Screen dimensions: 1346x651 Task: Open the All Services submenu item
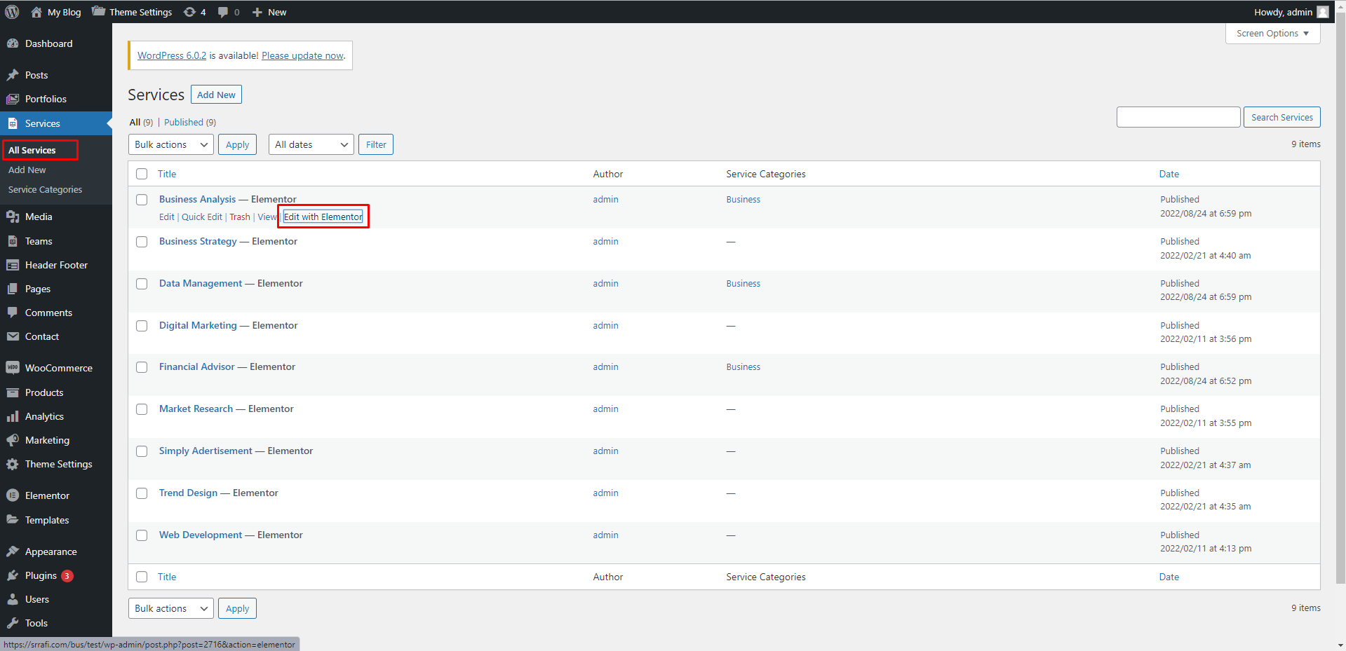(32, 150)
